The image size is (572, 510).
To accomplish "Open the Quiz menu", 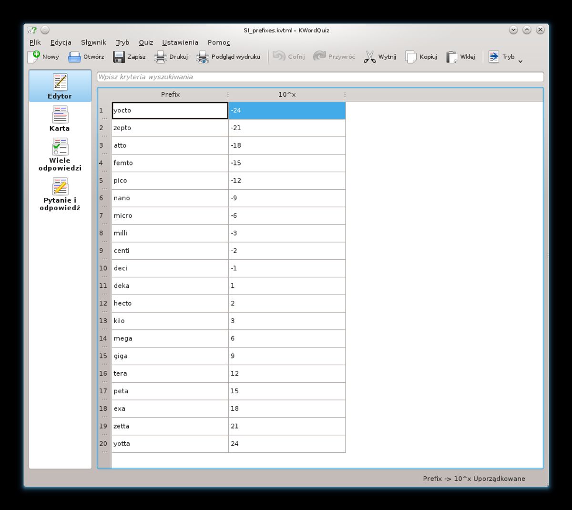I will click(x=146, y=42).
